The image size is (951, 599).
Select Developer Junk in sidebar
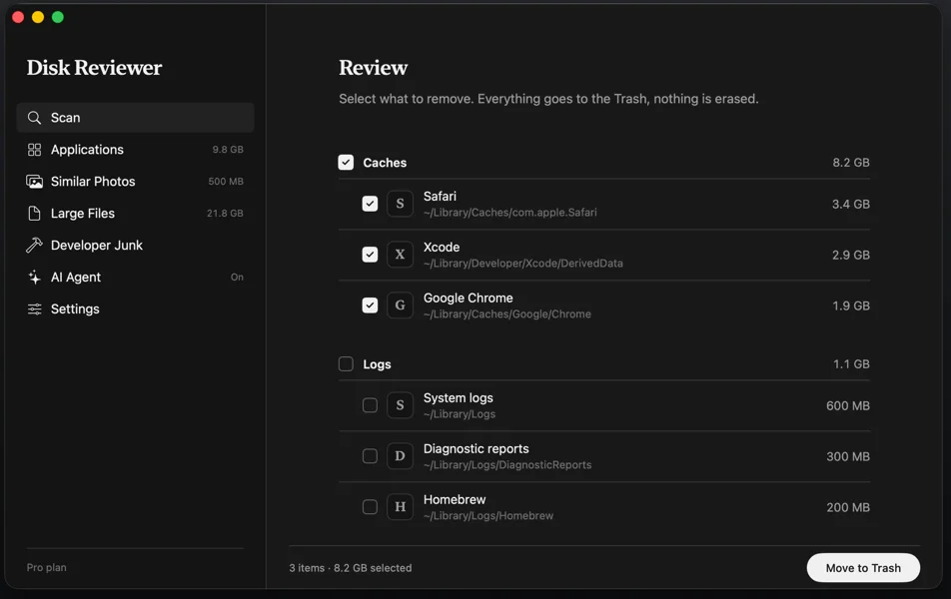tap(135, 245)
